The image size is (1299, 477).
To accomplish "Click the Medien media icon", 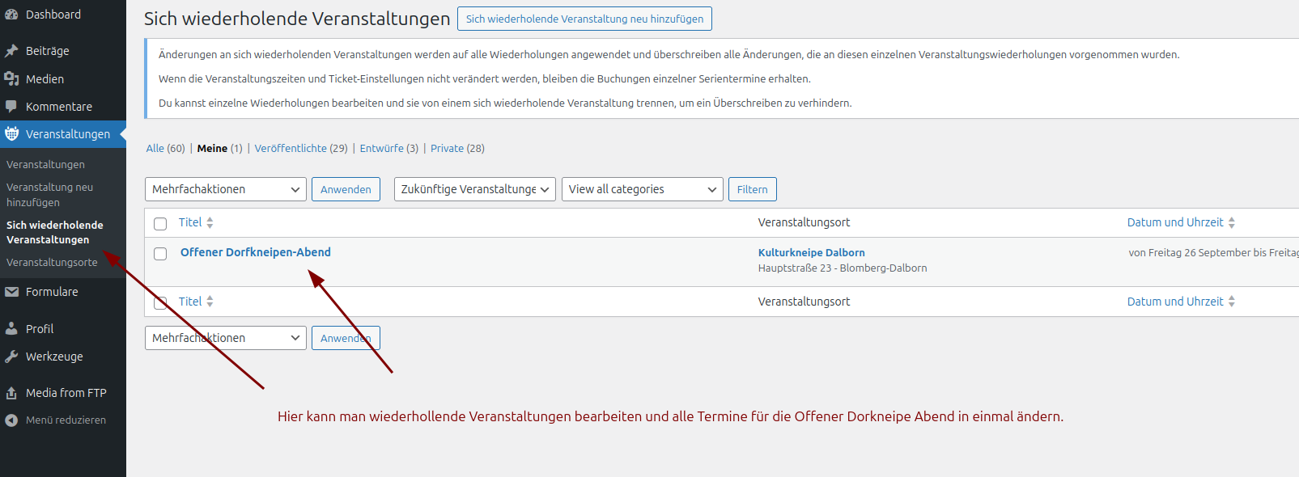I will (11, 79).
